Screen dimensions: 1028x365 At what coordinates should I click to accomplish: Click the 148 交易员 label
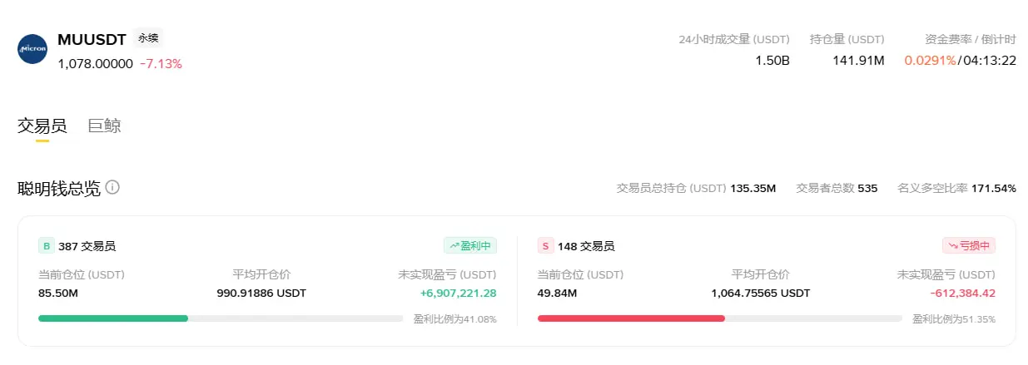[x=586, y=246]
